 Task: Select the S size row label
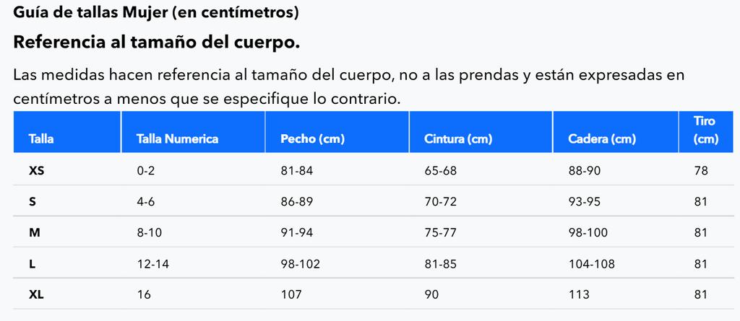point(33,202)
